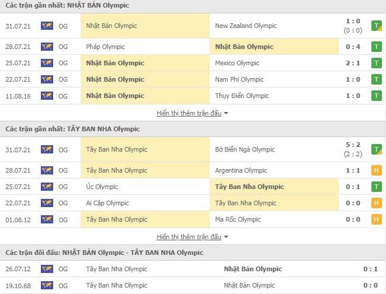386x294 pixels.
Task: Click the green T badge for New Zealand Olympic match
Action: point(377,26)
